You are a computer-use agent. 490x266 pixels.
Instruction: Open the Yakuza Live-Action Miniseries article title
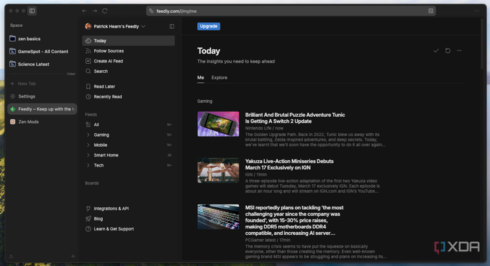(290, 165)
